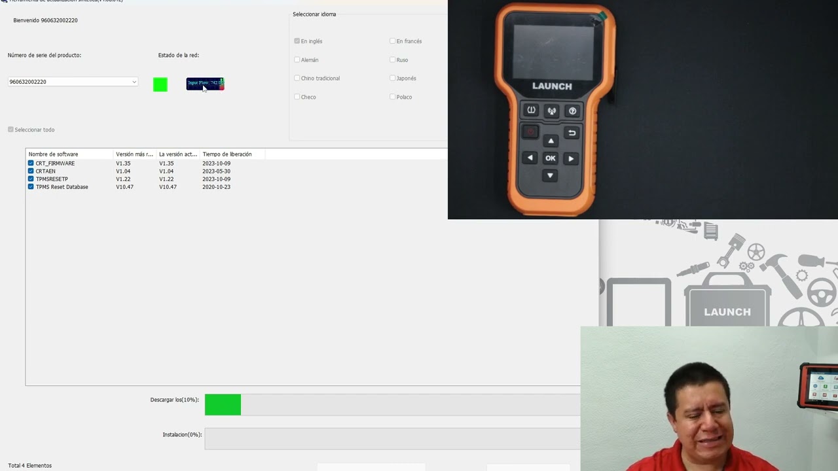This screenshot has width=838, height=471.
Task: Sort by Nombre de software column header
Action: click(70, 154)
